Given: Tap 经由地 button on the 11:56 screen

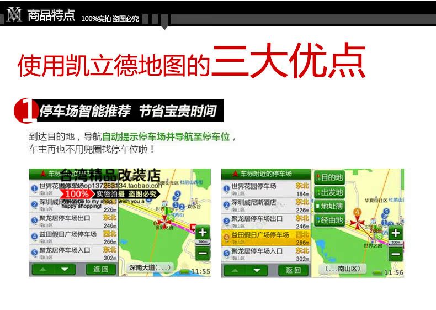Looking at the screenshot, I should tap(329, 220).
